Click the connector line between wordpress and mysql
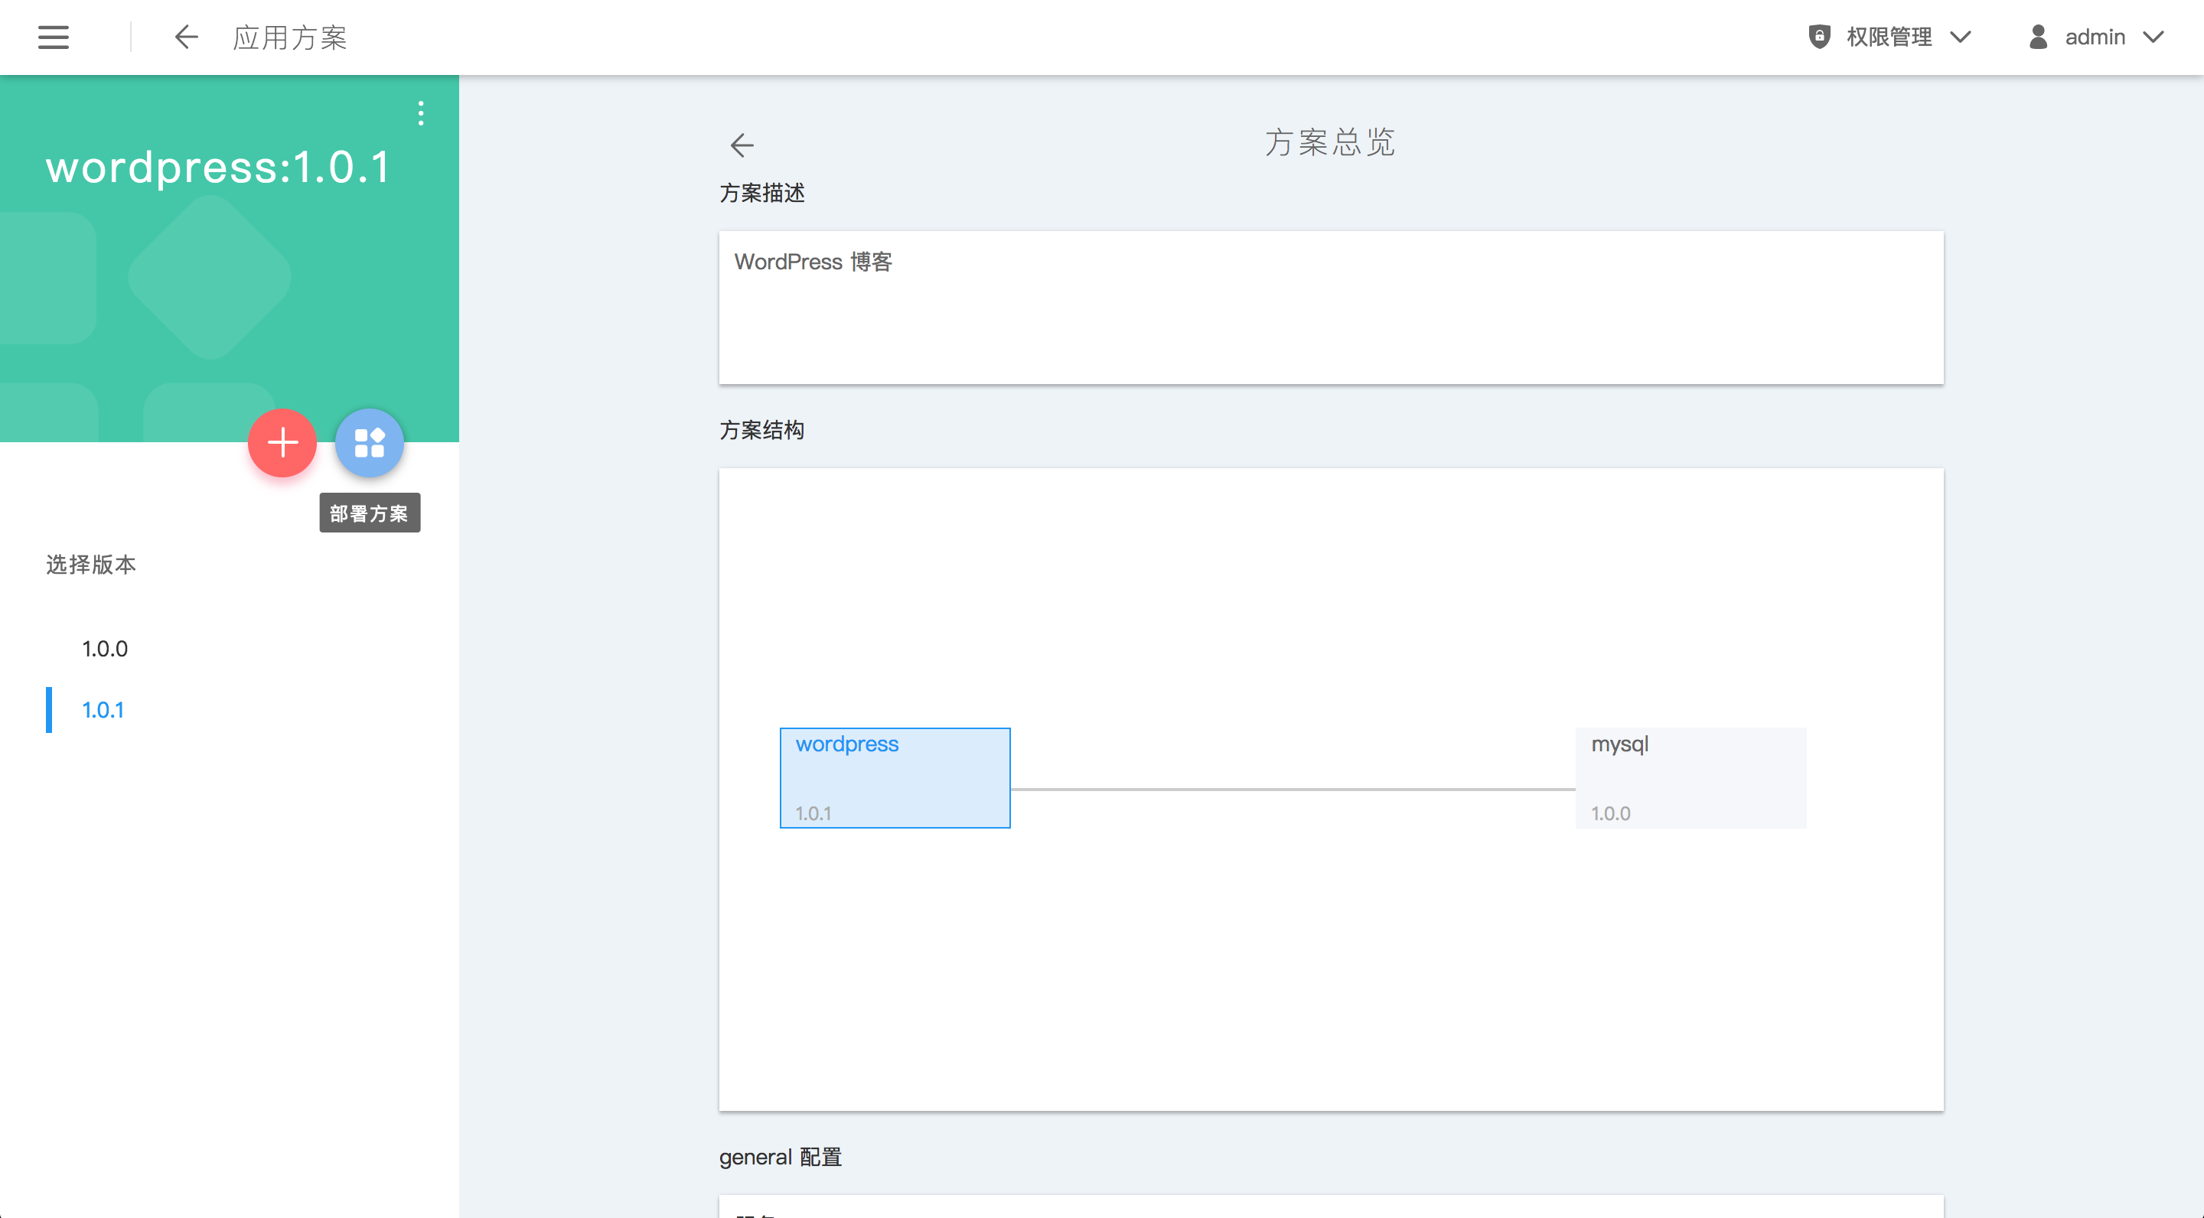The height and width of the screenshot is (1218, 2204). [1292, 789]
